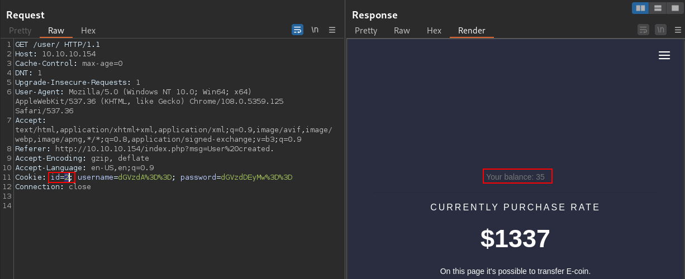Open the Request panel options menu

pos(332,30)
